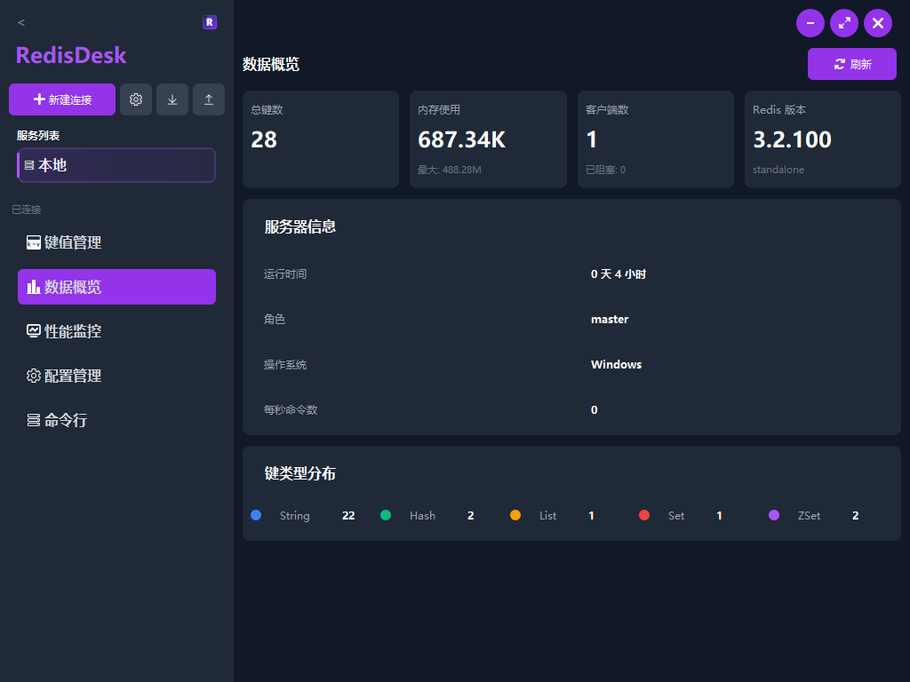Create a new connection with 新建连接

pyautogui.click(x=62, y=99)
